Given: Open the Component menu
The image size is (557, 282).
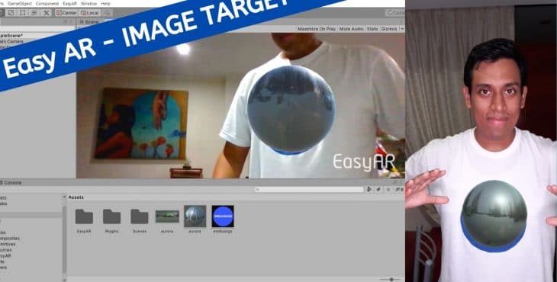Looking at the screenshot, I should point(47,4).
